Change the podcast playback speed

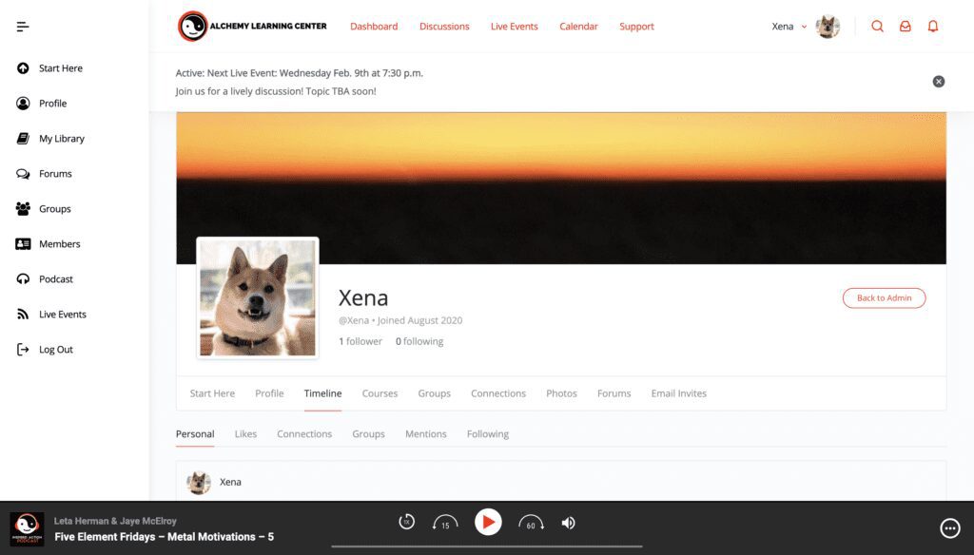(x=406, y=522)
